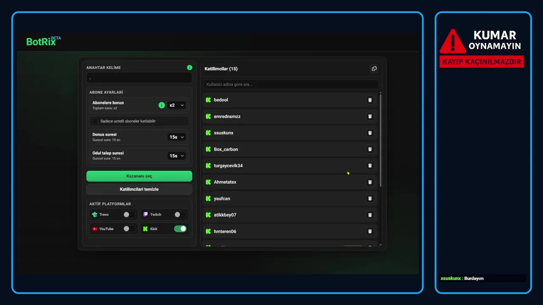This screenshot has height=305, width=543.
Task: Click the Twitch platform icon
Action: pos(146,215)
